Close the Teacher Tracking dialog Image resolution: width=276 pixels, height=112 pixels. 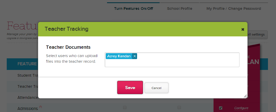(x=243, y=29)
